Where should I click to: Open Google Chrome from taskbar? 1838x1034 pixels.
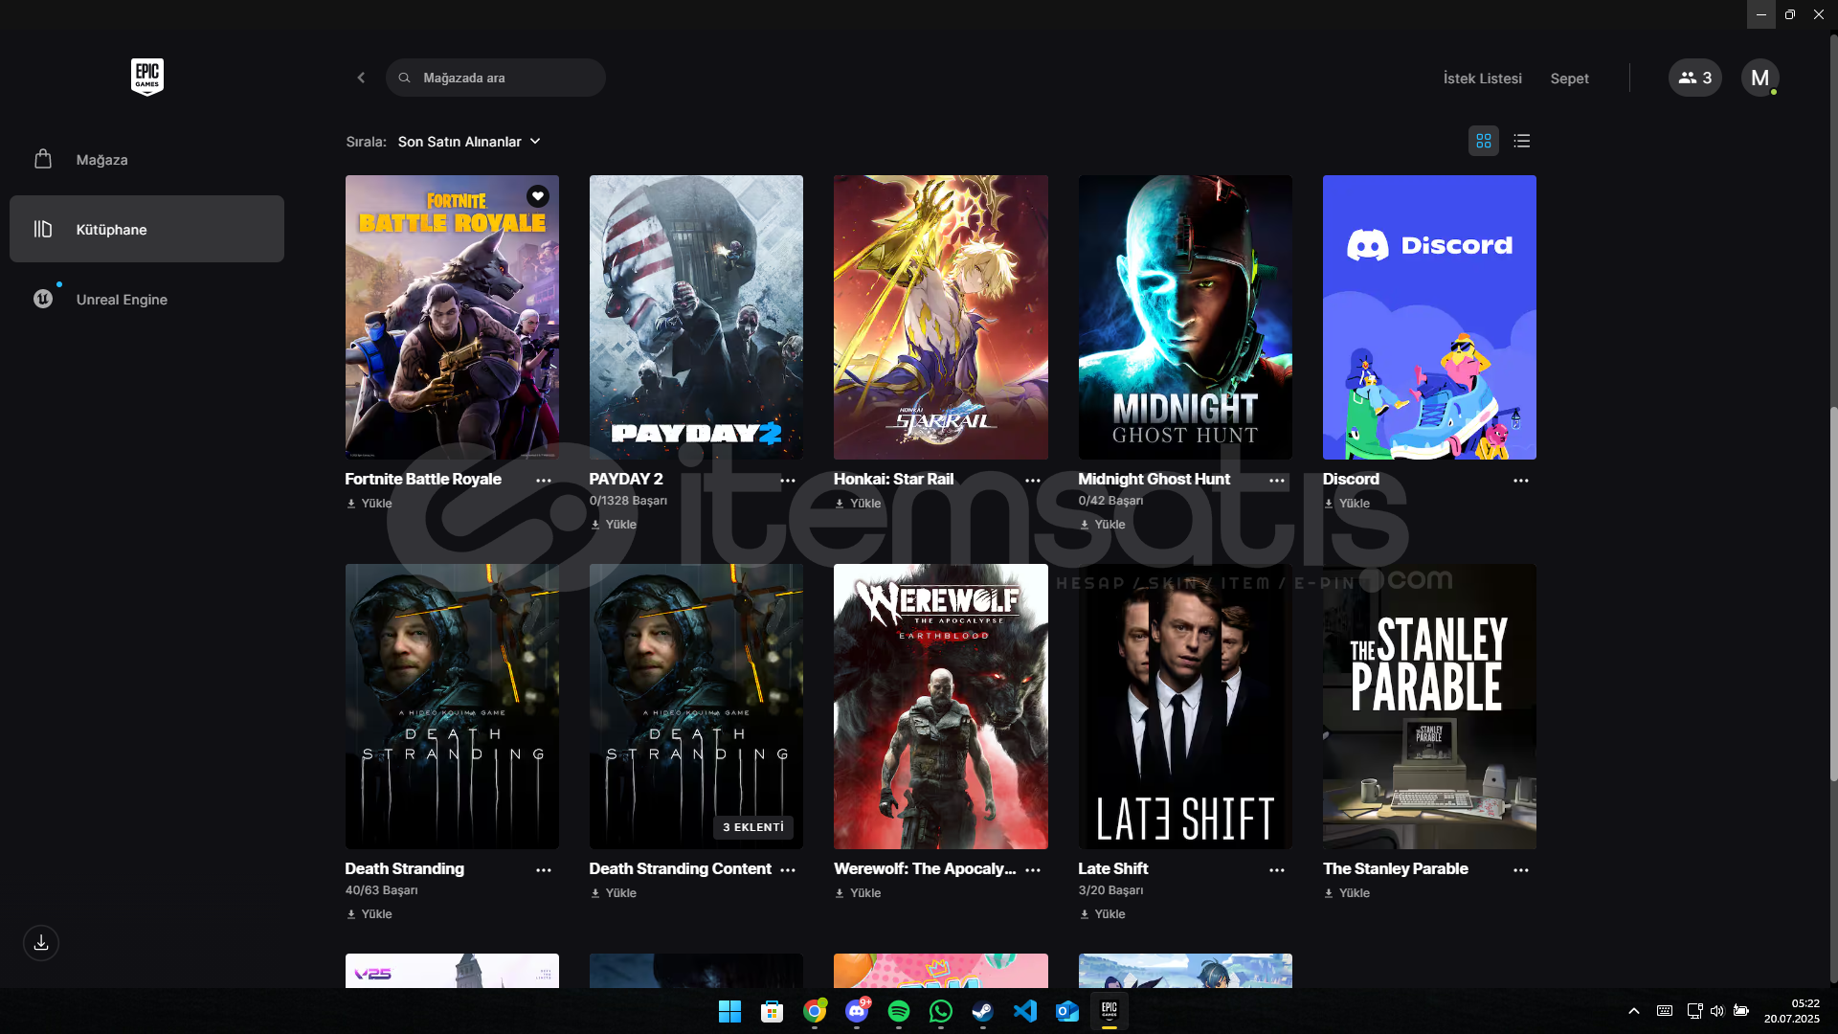pyautogui.click(x=815, y=1011)
